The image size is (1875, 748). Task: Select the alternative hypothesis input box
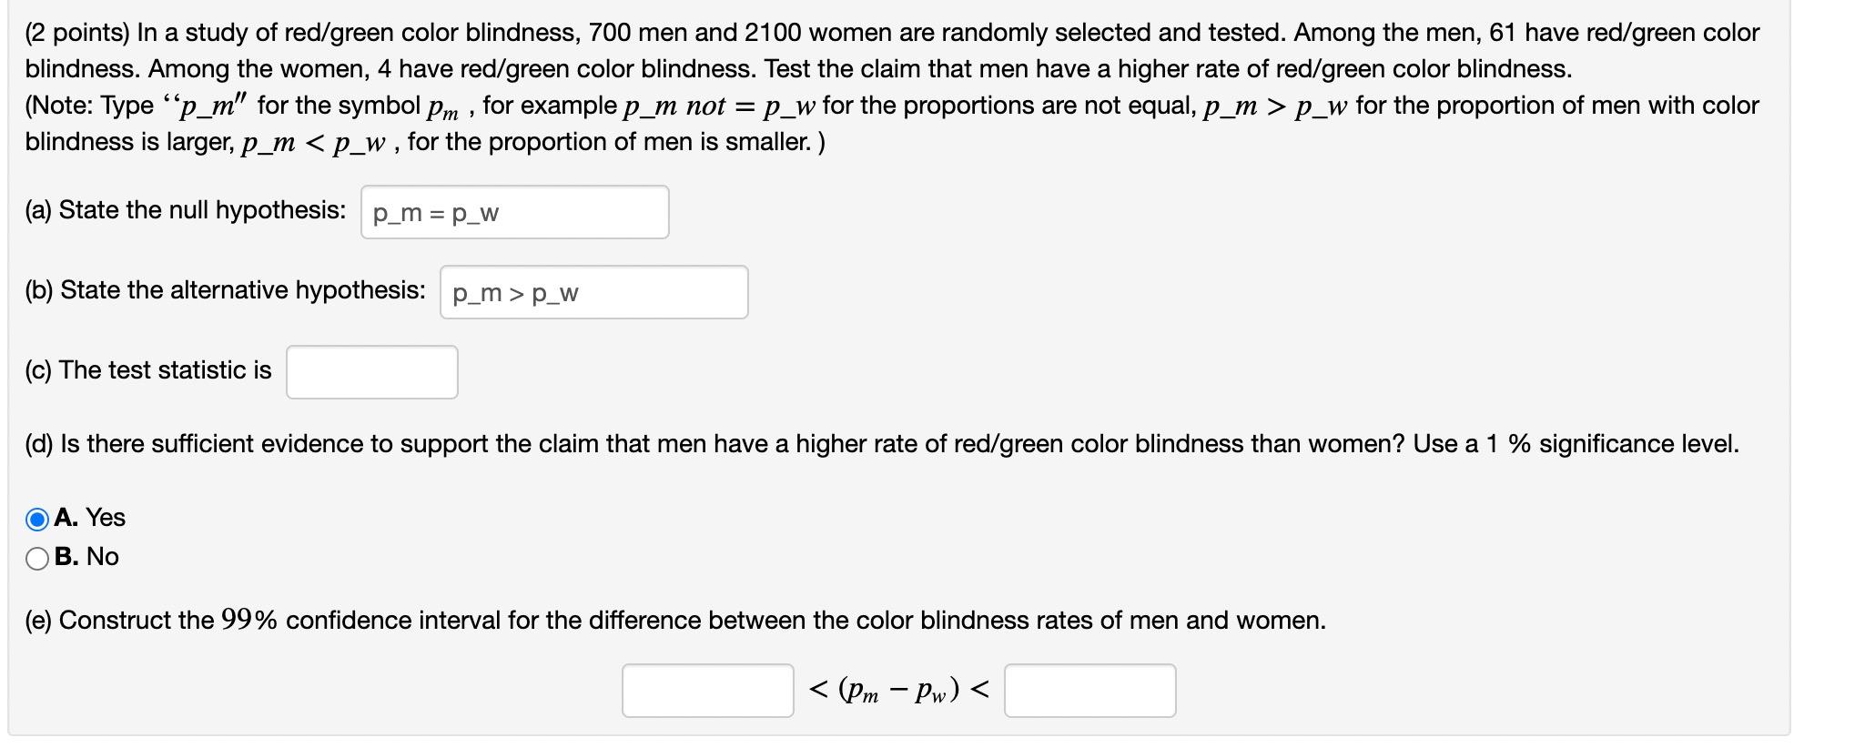point(593,291)
